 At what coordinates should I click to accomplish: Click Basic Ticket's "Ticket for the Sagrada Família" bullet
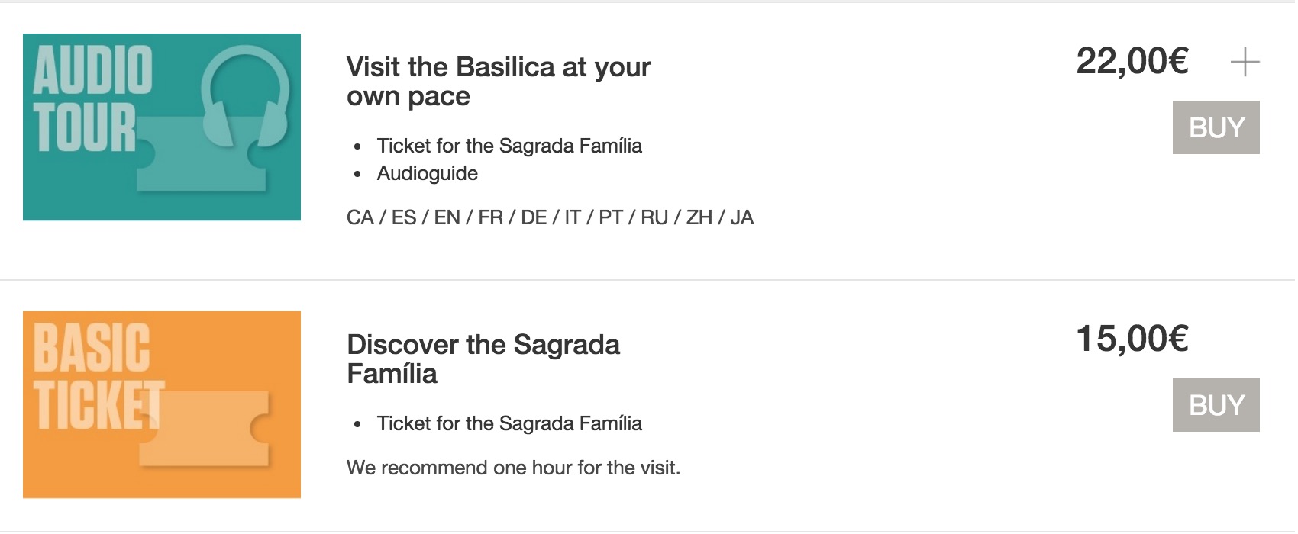tap(509, 423)
